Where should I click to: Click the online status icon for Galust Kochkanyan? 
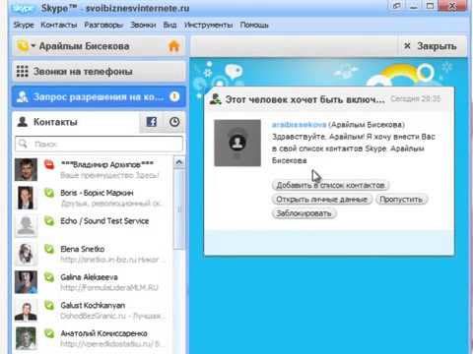pos(49,305)
